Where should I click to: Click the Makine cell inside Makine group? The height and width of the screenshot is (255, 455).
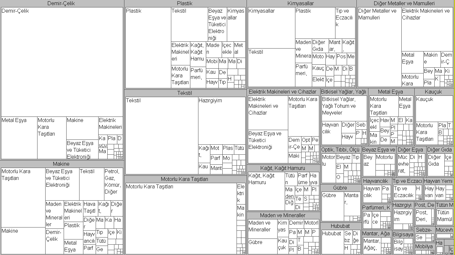(23, 240)
